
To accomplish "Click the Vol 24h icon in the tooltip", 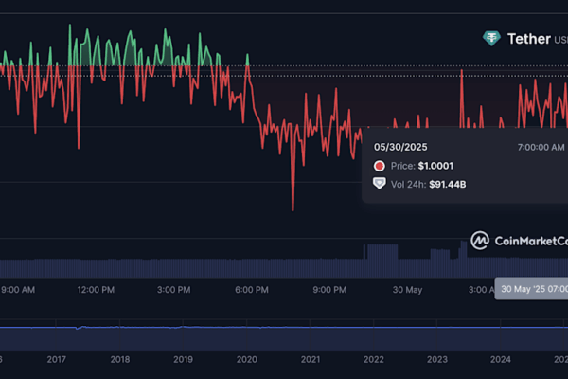I will (380, 184).
